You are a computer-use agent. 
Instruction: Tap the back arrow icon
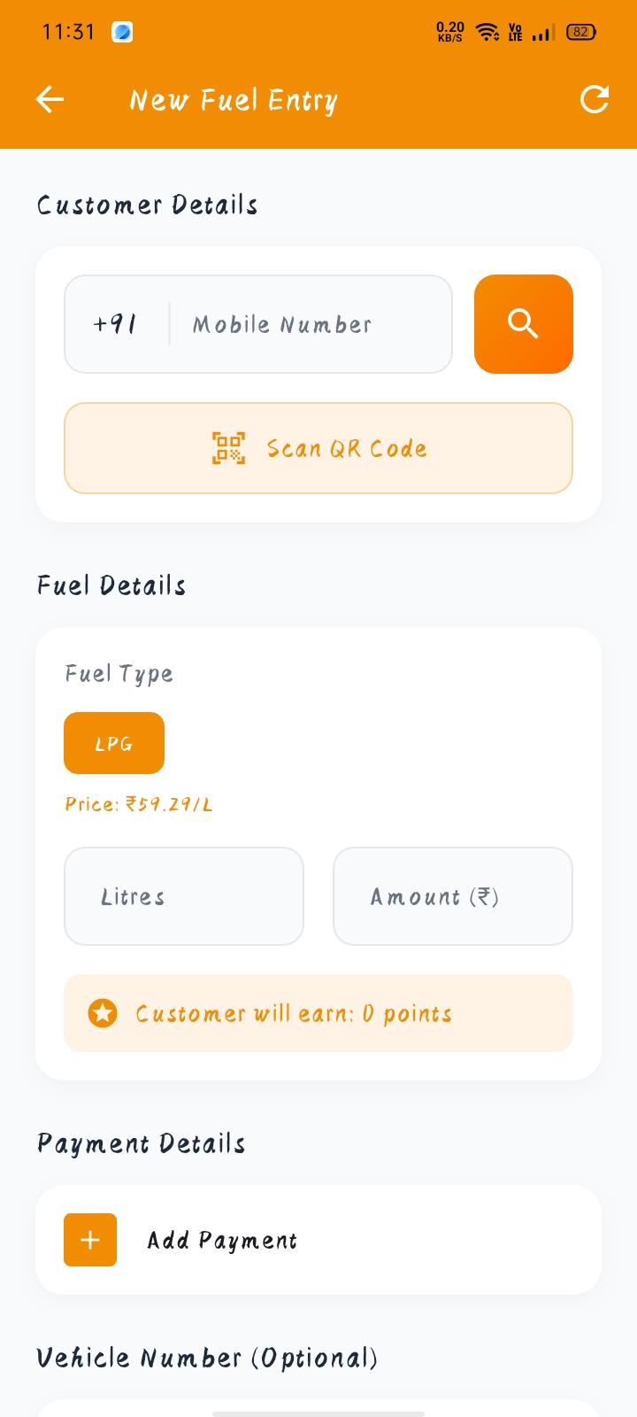point(50,100)
